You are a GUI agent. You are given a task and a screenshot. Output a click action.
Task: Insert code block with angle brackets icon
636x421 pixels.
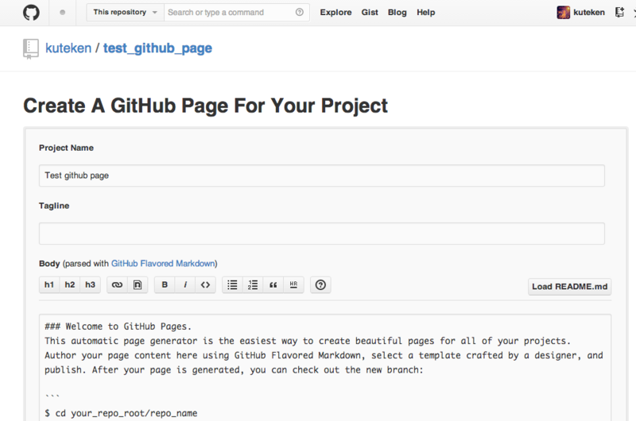tap(205, 285)
